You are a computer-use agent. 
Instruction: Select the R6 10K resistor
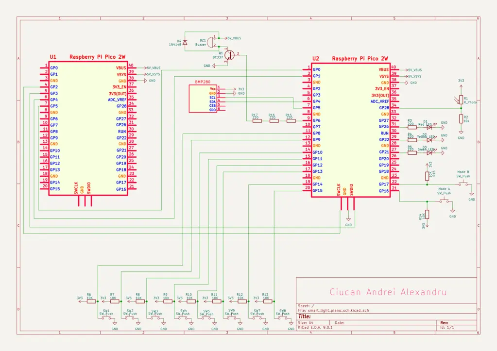pyautogui.click(x=91, y=301)
